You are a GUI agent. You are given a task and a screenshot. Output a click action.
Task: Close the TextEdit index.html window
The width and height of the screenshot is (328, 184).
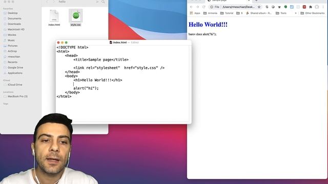click(x=58, y=42)
